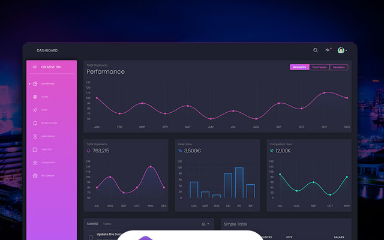
Task: Open Table List puzzle icon
Action: [x=35, y=149]
